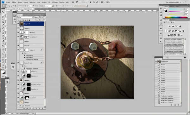Choose the Zoom tool in the application bar

click(94, 2)
